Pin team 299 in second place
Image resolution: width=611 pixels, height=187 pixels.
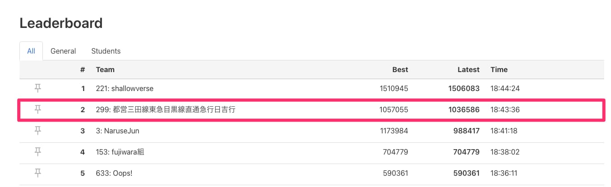tap(38, 109)
